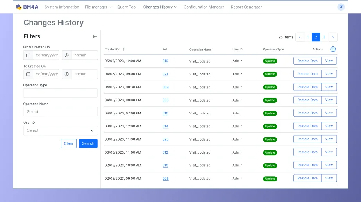Restore Data for pet 010 row
Screen dimensions: 361x202
click(307, 165)
